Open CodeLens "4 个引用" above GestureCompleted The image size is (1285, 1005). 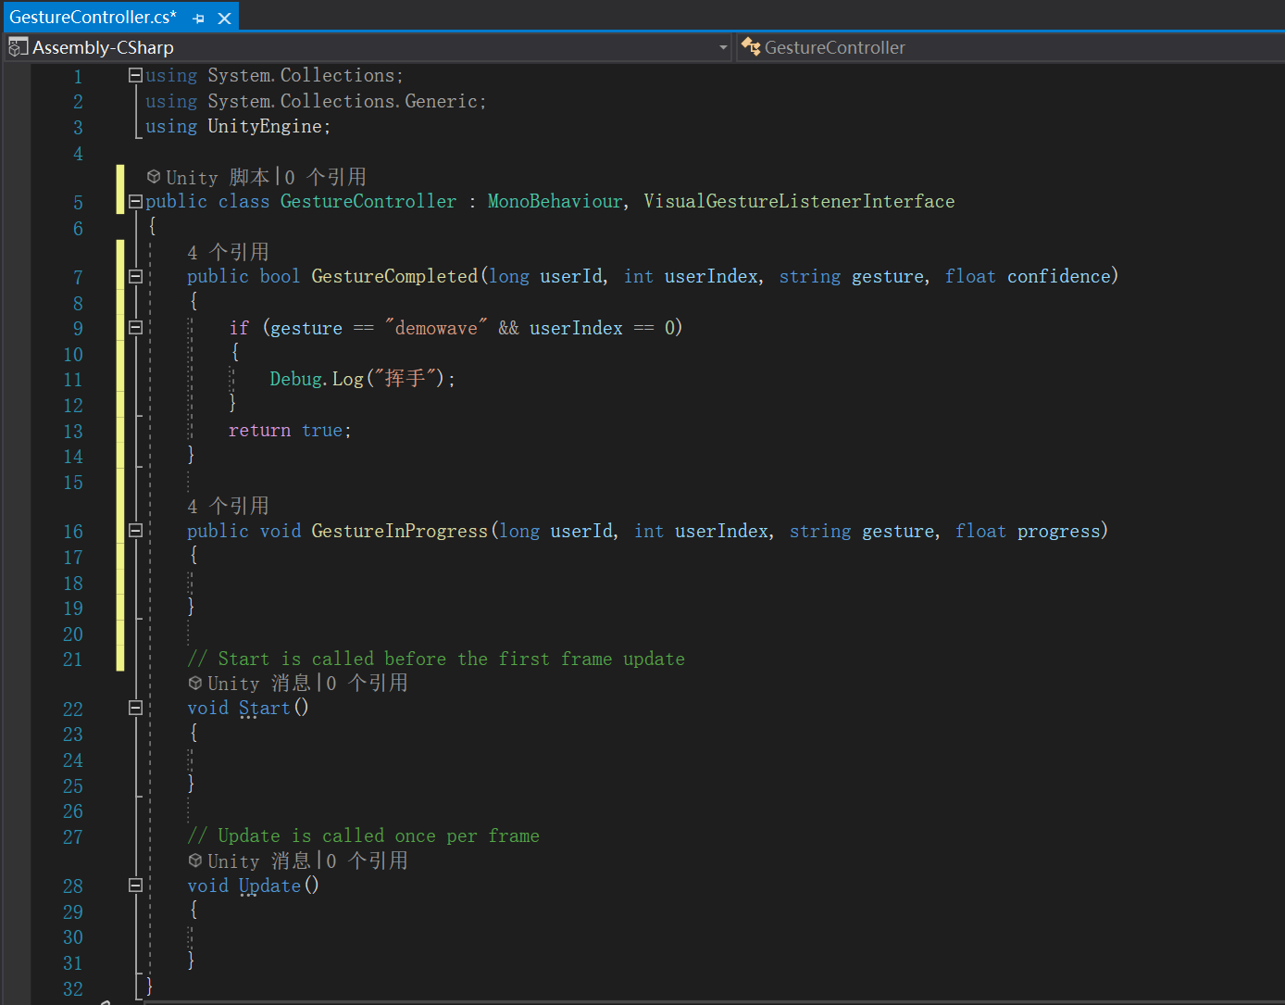(x=229, y=251)
